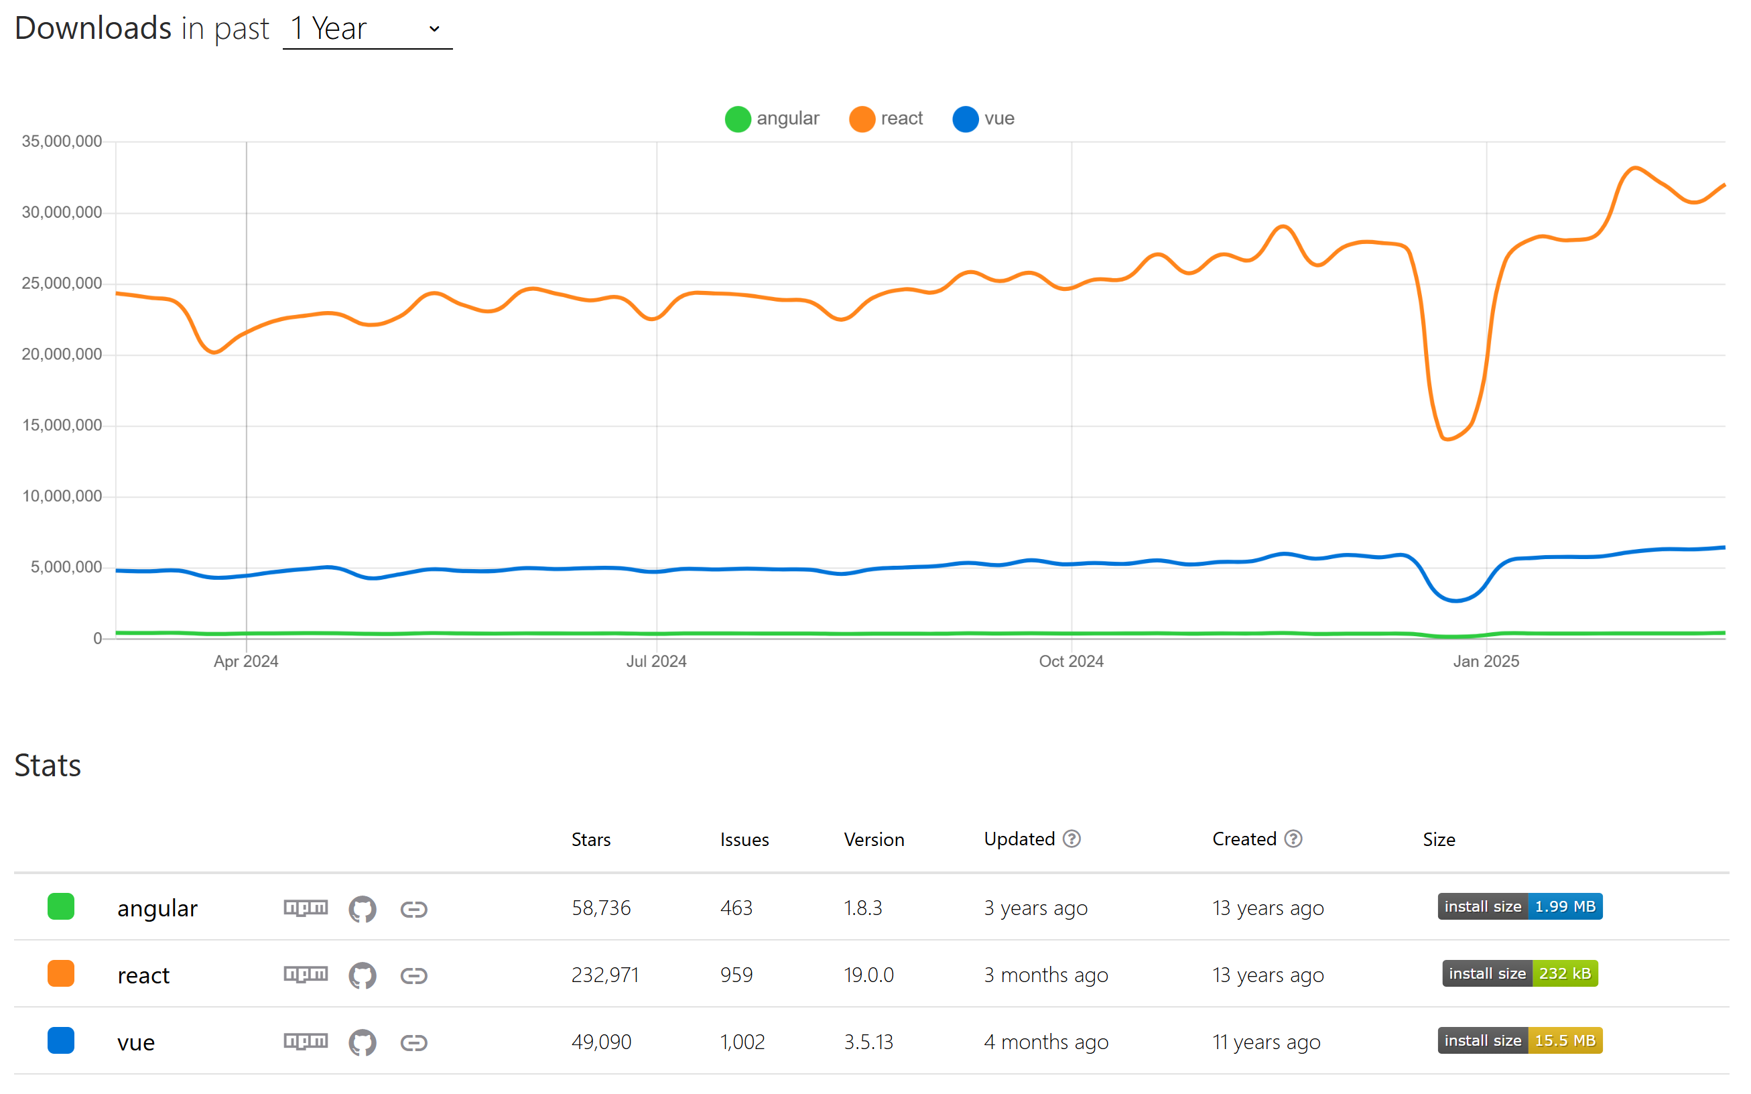
Task: Click vue blue color swatch in stats
Action: coord(61,1040)
